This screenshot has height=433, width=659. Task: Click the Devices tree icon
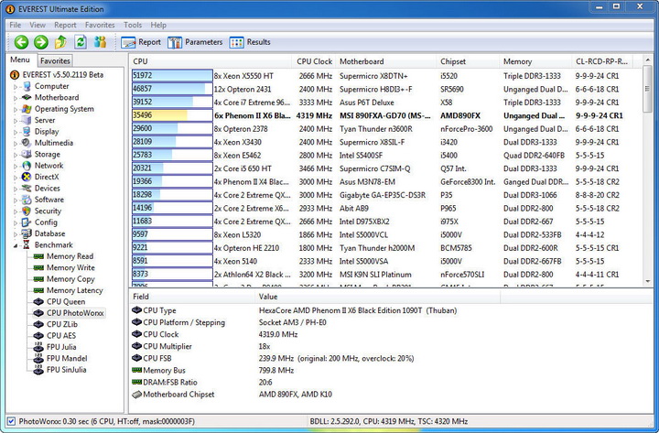tap(27, 189)
